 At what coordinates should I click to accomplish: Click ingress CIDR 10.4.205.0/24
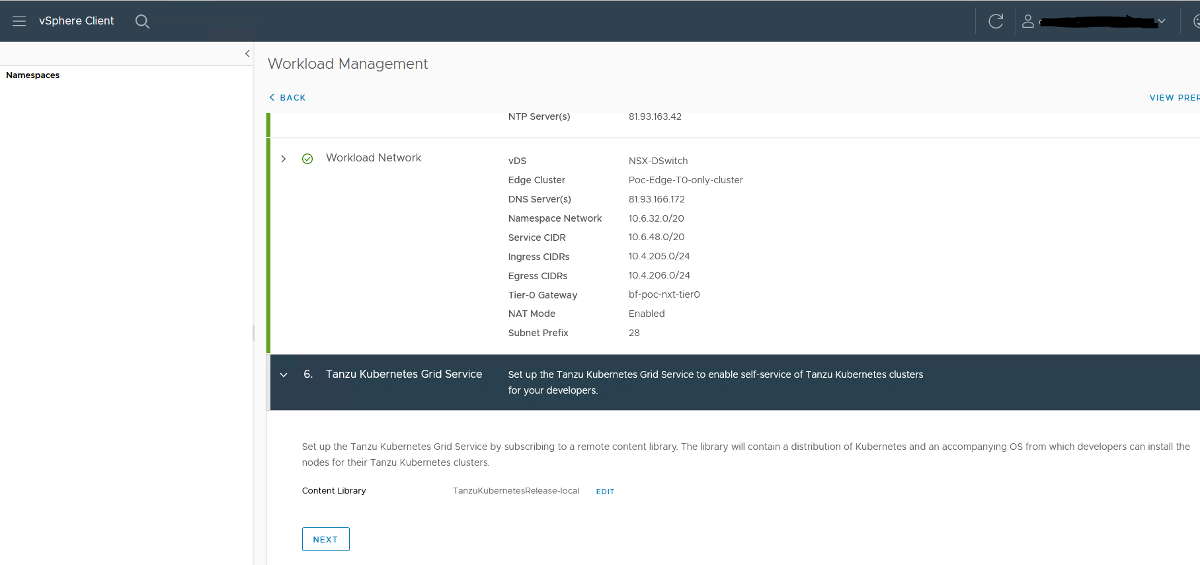pyautogui.click(x=659, y=256)
